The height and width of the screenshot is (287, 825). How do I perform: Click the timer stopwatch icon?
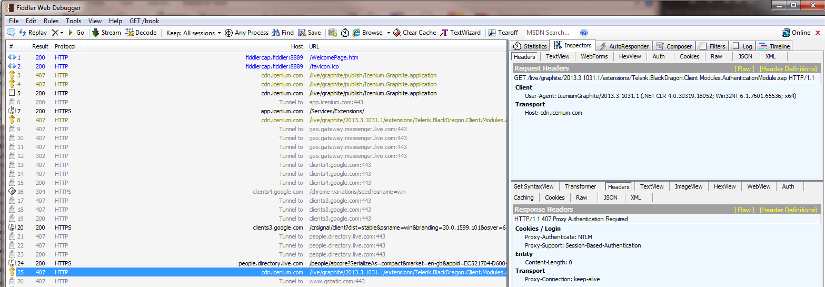[x=345, y=33]
